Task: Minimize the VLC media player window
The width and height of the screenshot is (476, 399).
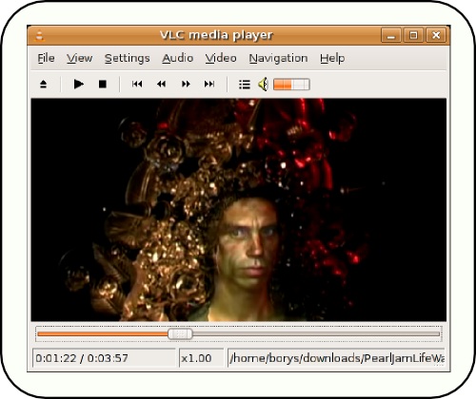Action: 391,35
